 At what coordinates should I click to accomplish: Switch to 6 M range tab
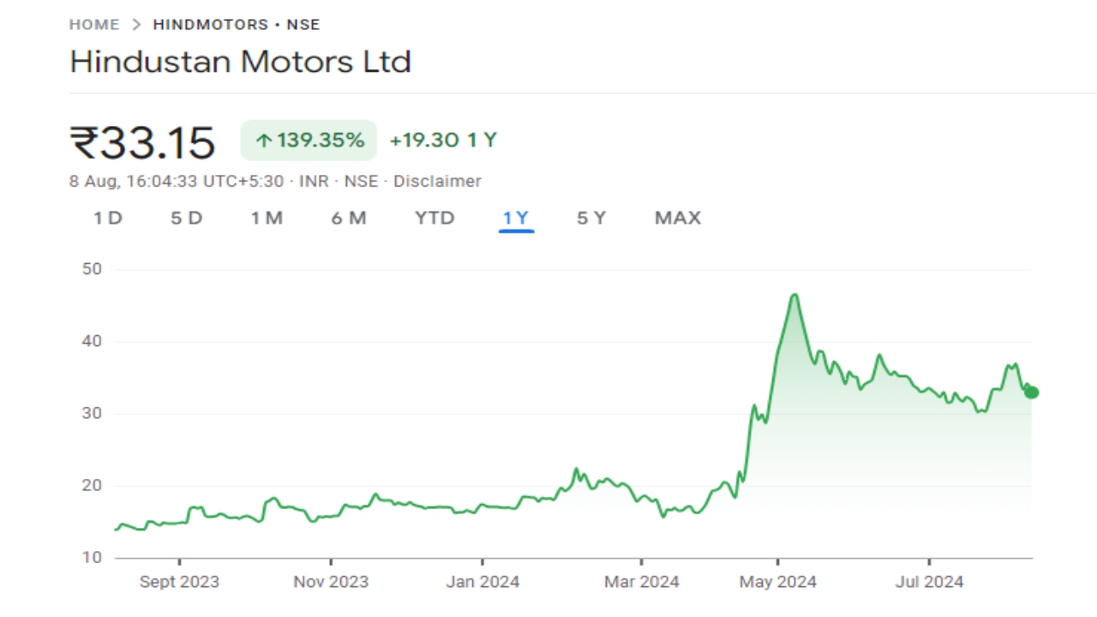tap(349, 218)
